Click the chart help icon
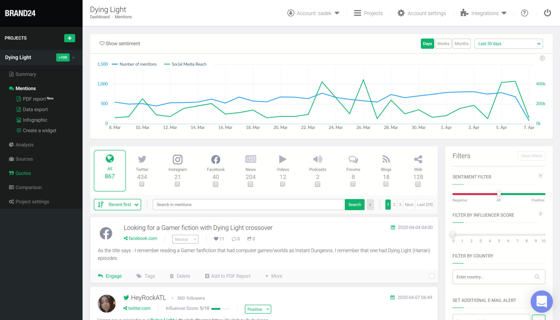 [x=542, y=58]
